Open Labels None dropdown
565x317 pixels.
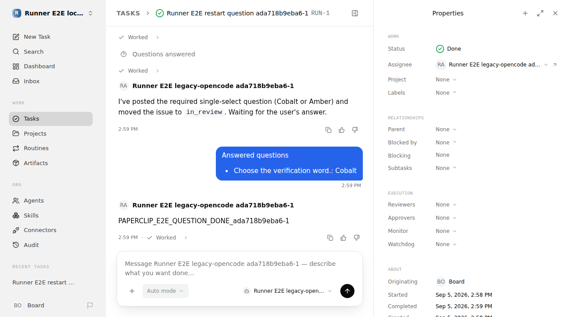(446, 93)
